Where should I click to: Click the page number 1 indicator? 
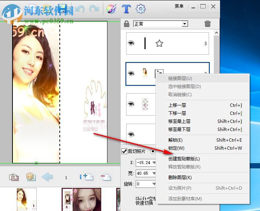point(66,178)
